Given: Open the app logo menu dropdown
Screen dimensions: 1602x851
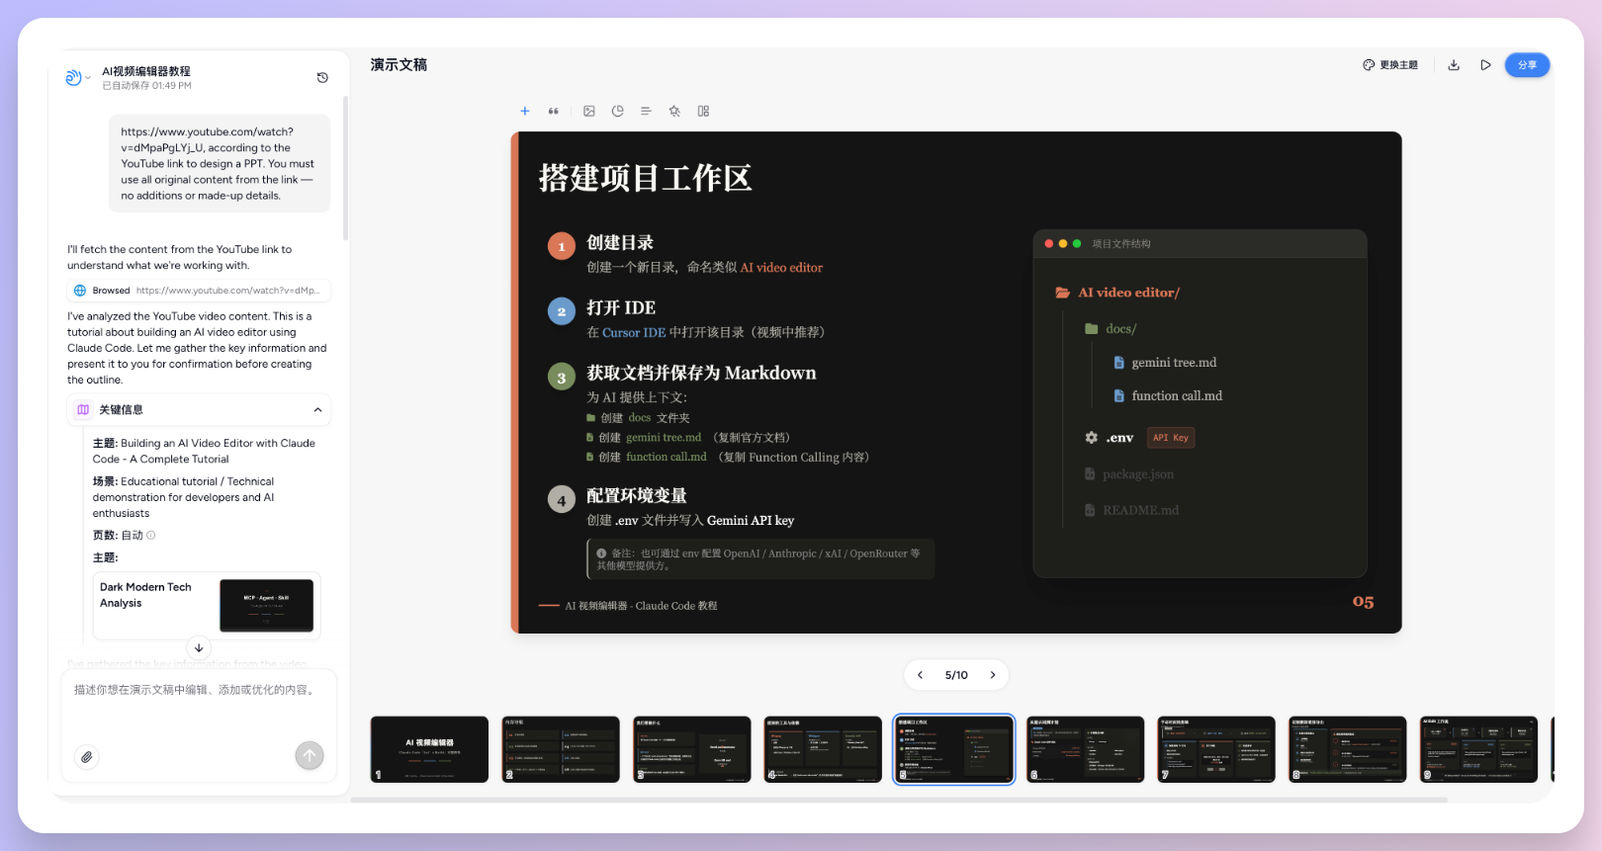Looking at the screenshot, I should [x=78, y=77].
